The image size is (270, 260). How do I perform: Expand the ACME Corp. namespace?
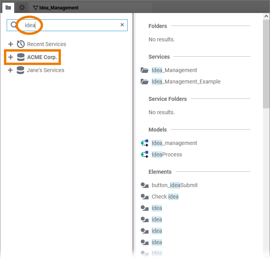coord(11,57)
